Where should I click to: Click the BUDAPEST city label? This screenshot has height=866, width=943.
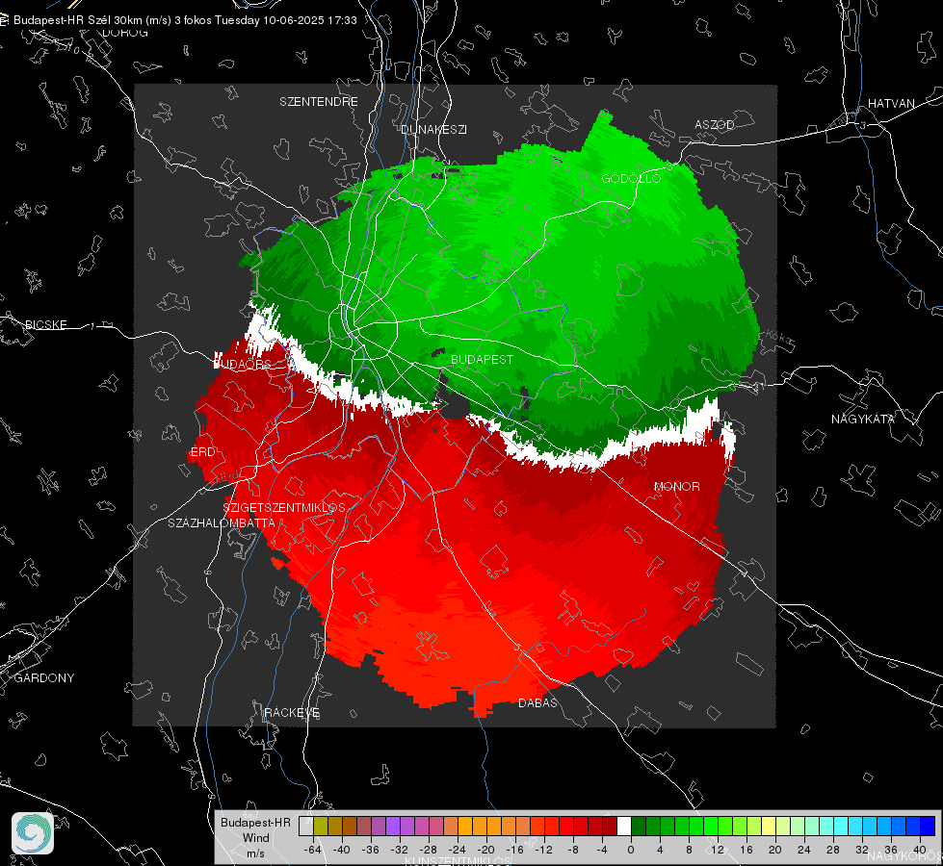coord(483,359)
